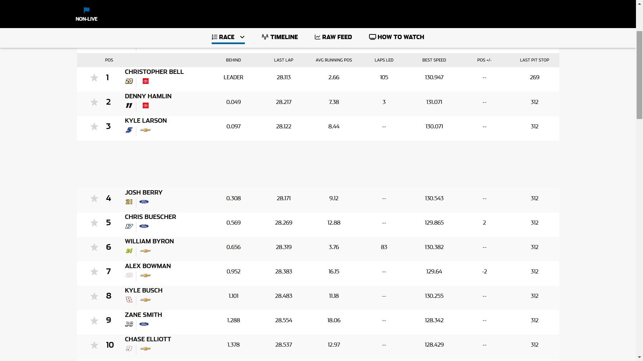643x361 pixels.
Task: Click Christopher Bell's laps led value 105
Action: click(x=384, y=78)
